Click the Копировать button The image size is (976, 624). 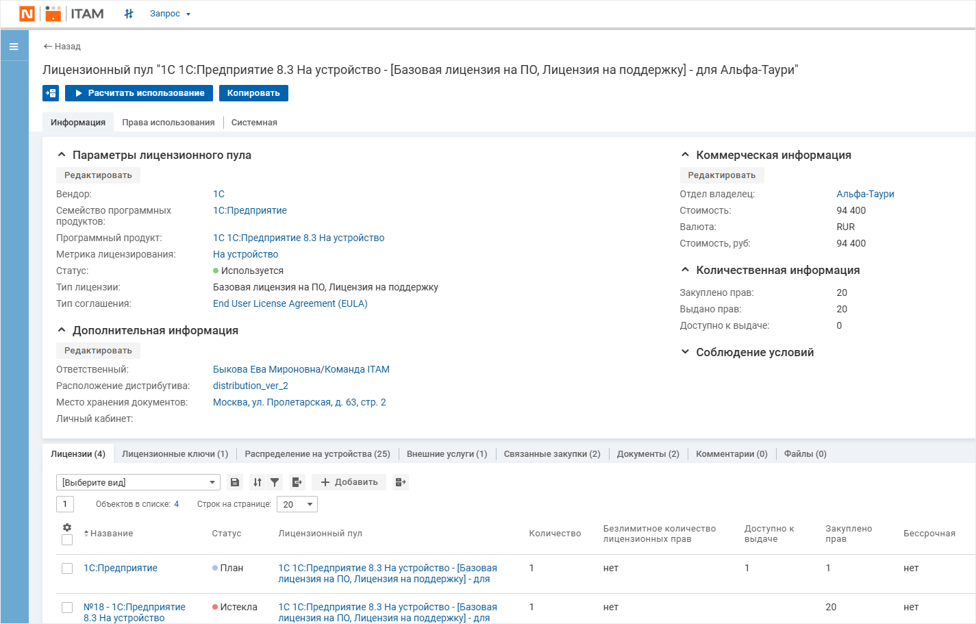(253, 93)
